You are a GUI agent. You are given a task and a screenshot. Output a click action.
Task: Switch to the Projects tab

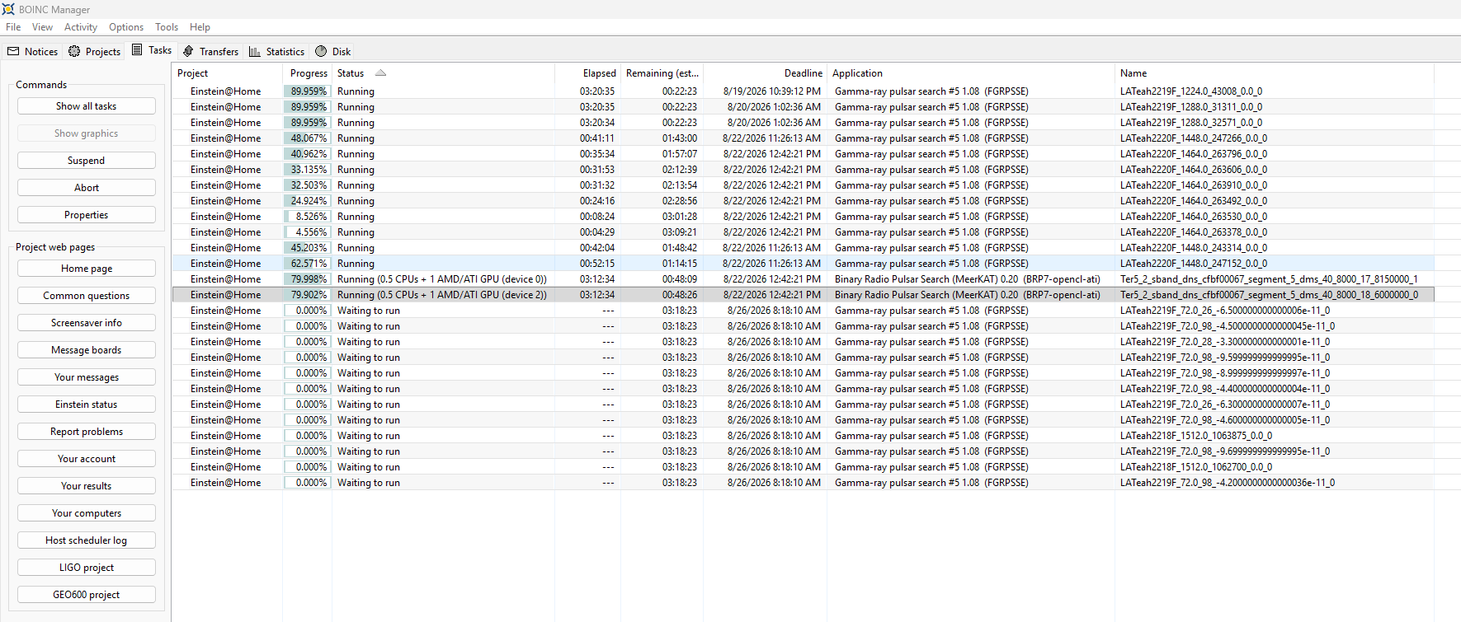(x=95, y=51)
